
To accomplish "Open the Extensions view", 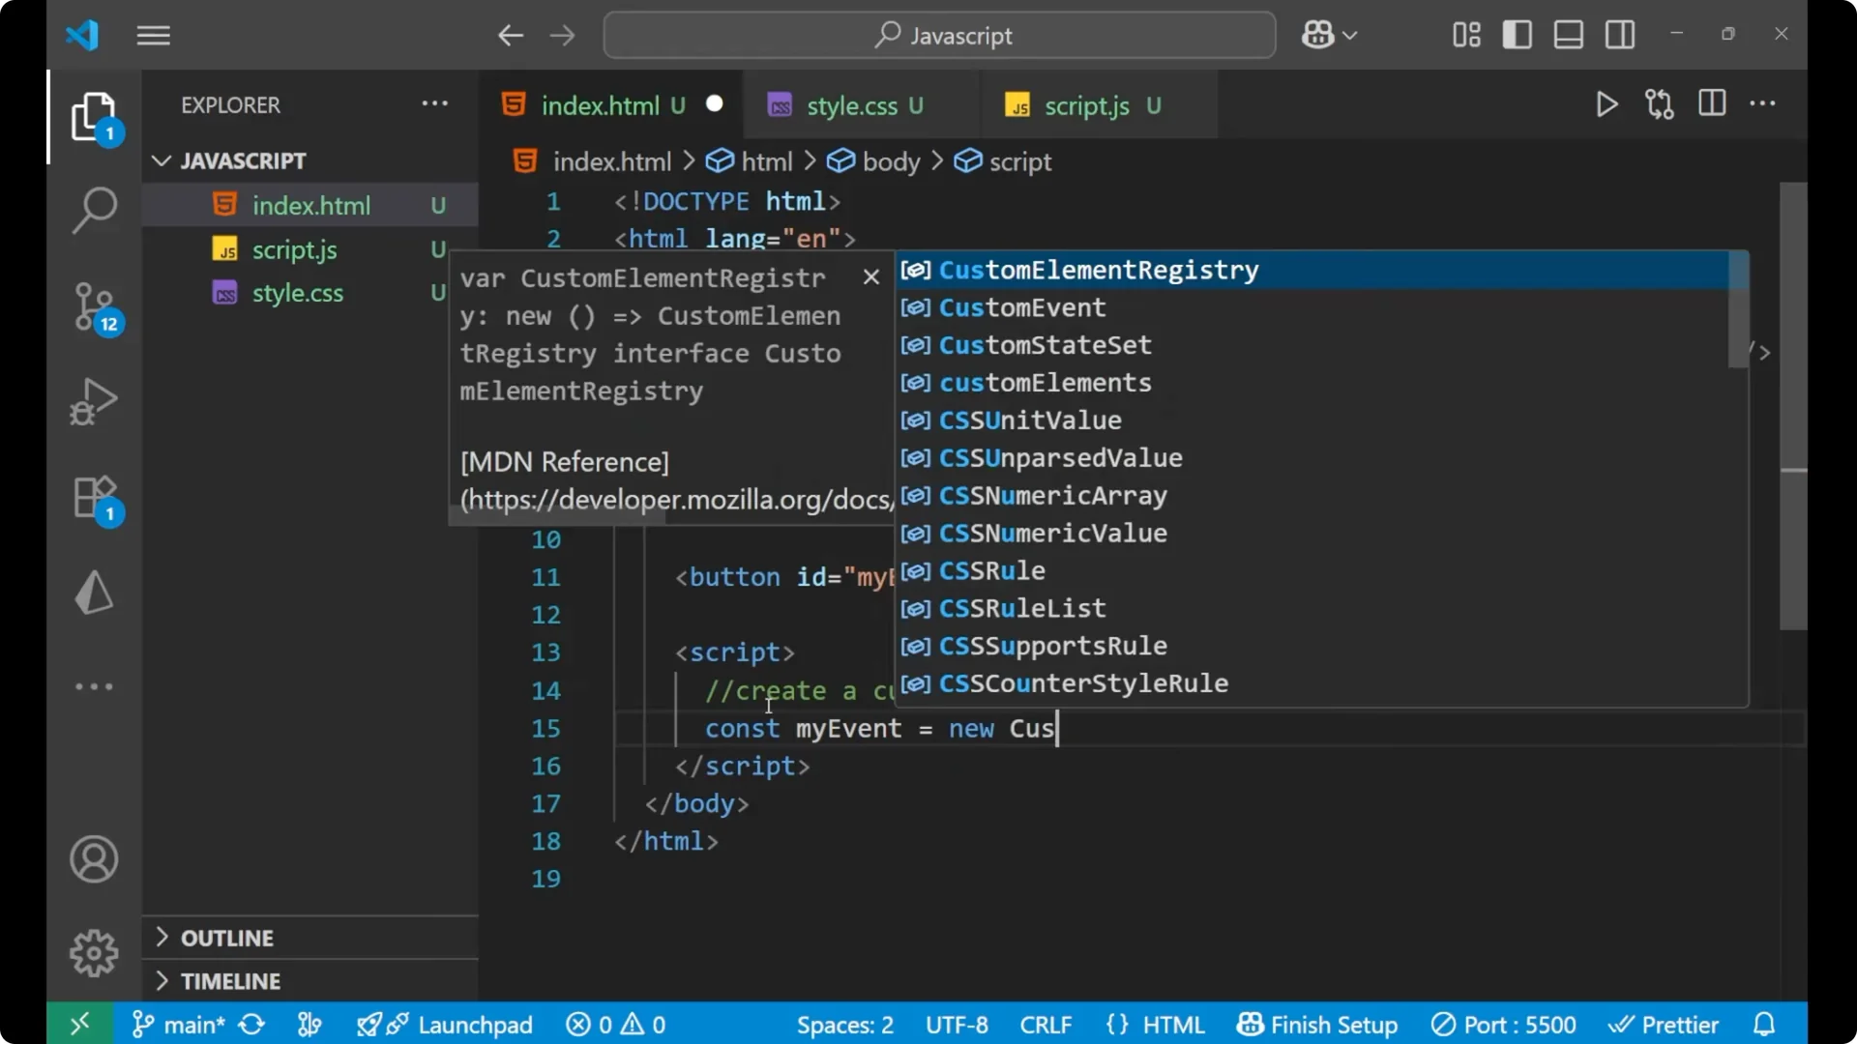I will click(x=94, y=498).
